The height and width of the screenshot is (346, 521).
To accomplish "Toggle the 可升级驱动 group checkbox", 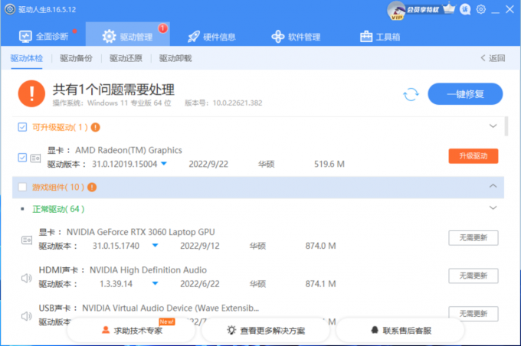I will click(x=21, y=126).
